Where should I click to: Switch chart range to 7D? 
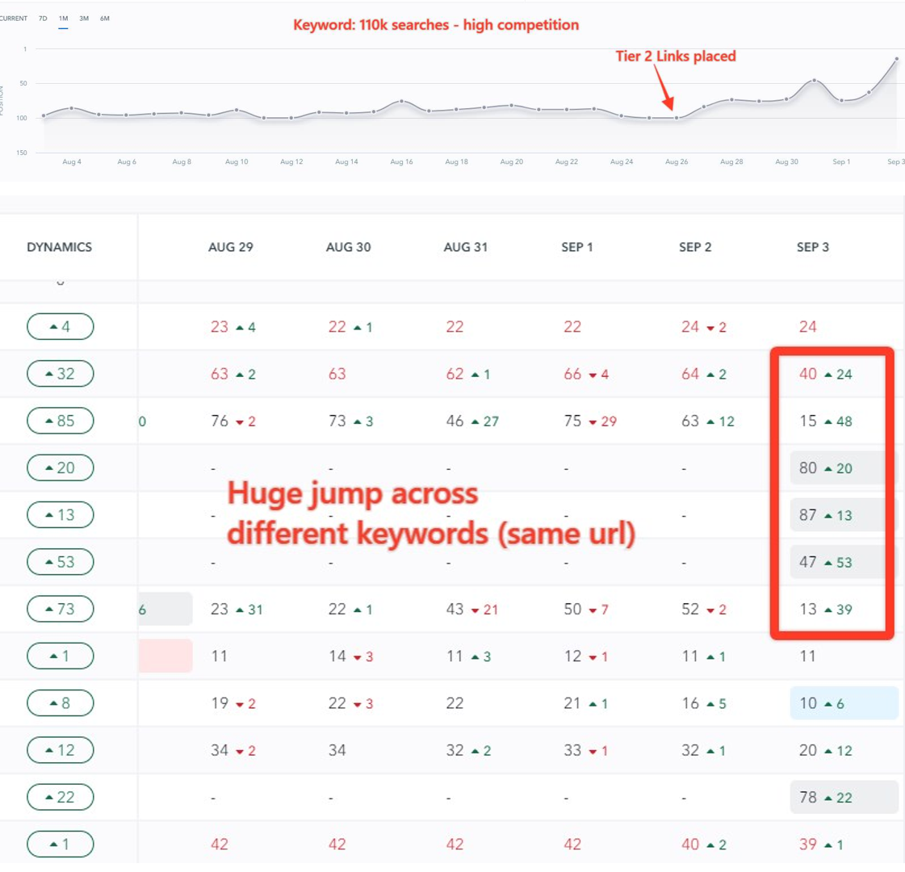[x=43, y=19]
